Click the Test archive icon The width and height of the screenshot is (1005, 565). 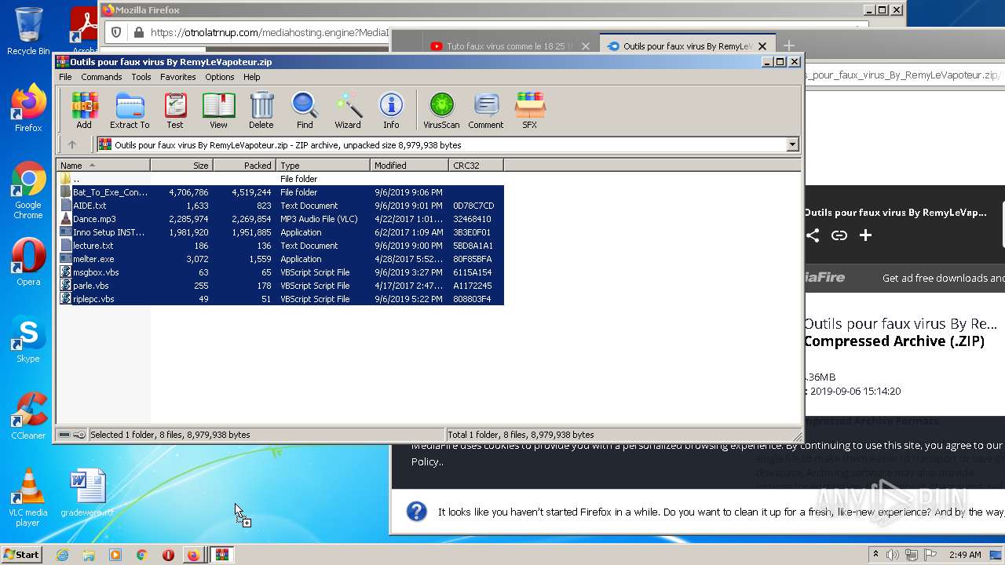pyautogui.click(x=175, y=111)
